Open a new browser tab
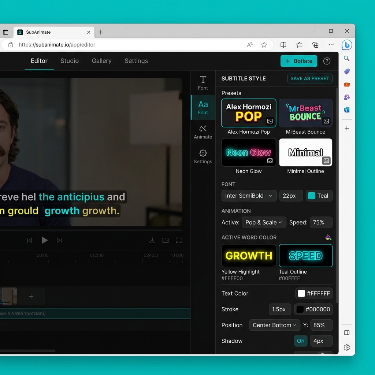 pos(100,32)
